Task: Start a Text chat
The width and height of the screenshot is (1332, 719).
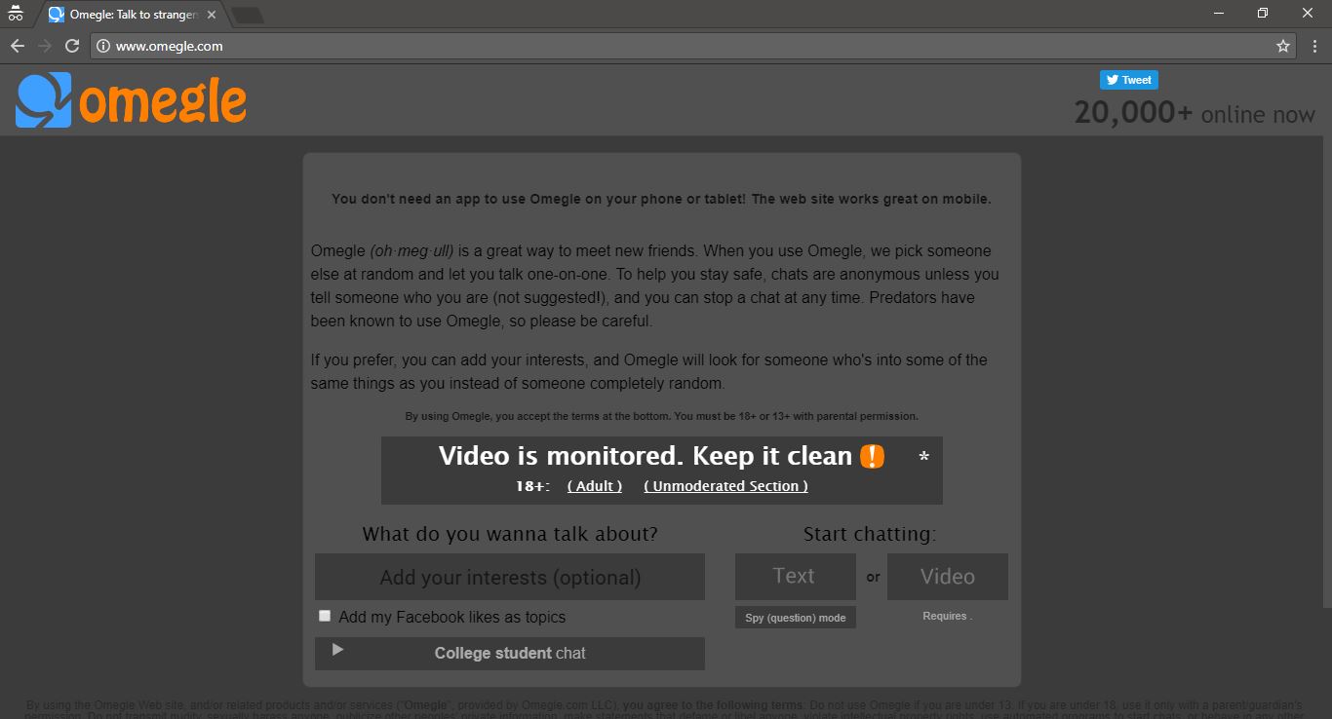Action: pyautogui.click(x=795, y=576)
